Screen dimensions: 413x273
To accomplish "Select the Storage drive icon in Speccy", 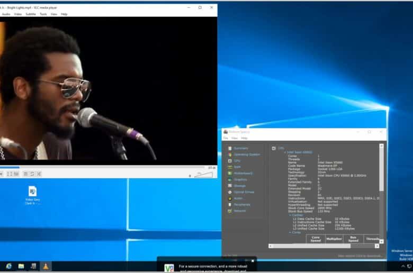I will click(230, 186).
